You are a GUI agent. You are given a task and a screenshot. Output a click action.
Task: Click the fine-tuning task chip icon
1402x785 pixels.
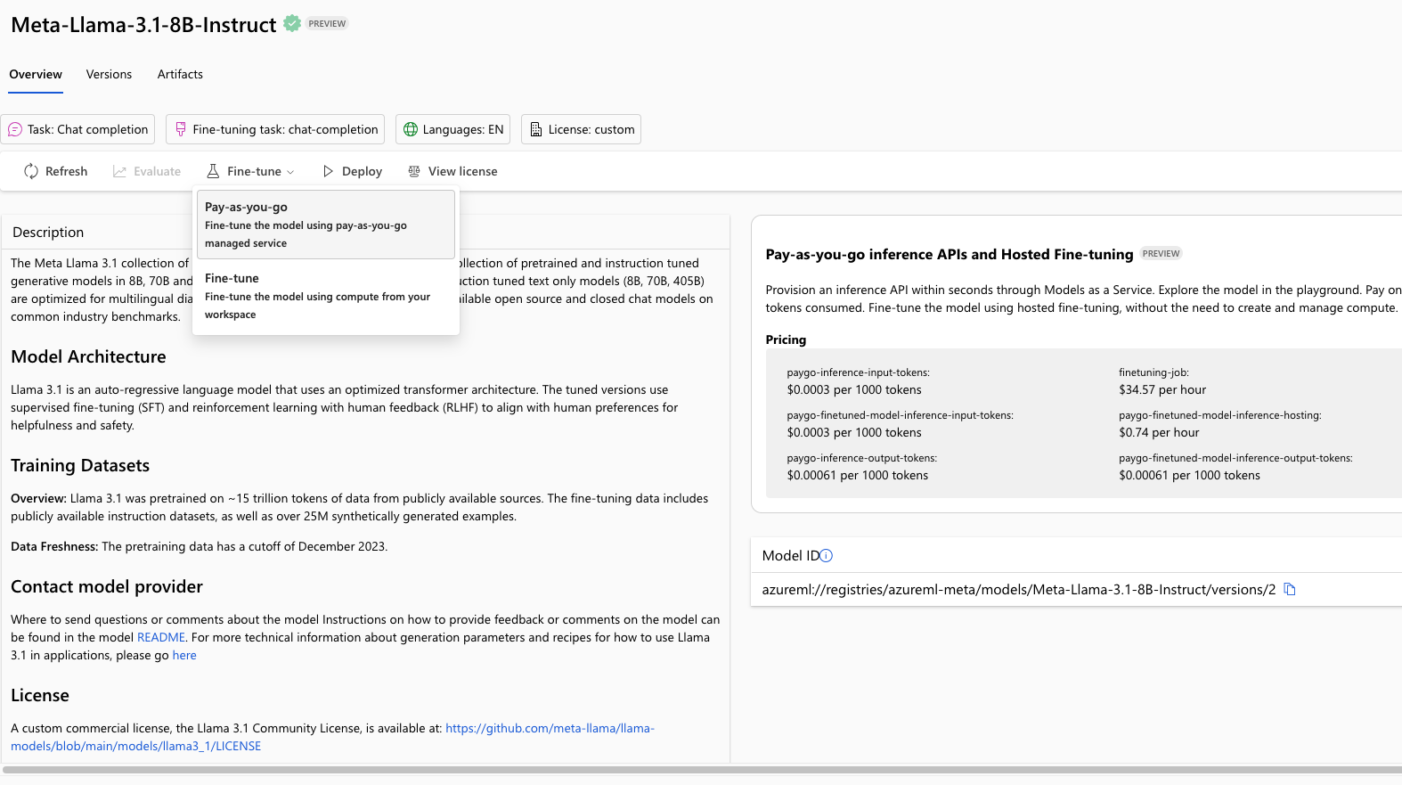[x=181, y=129]
